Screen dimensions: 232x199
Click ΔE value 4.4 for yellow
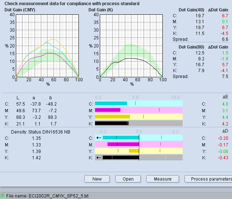coord(225,117)
